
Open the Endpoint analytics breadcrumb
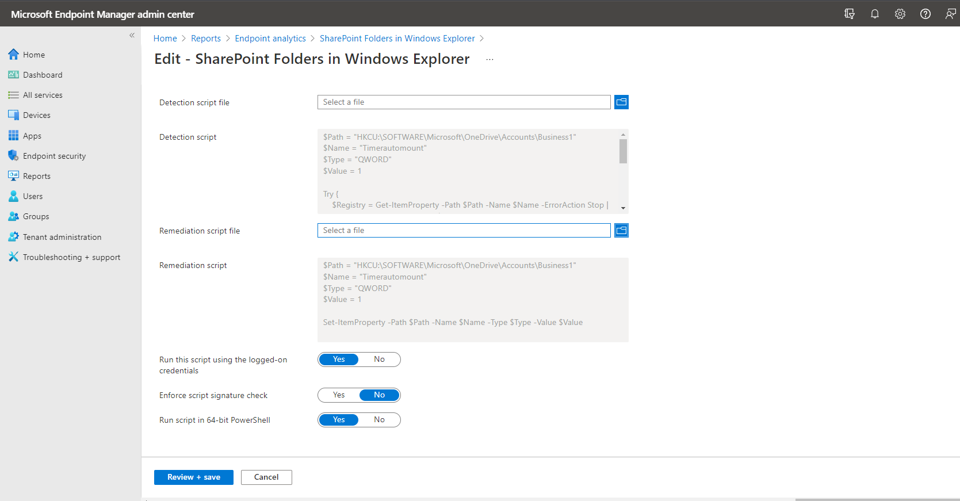tap(270, 39)
